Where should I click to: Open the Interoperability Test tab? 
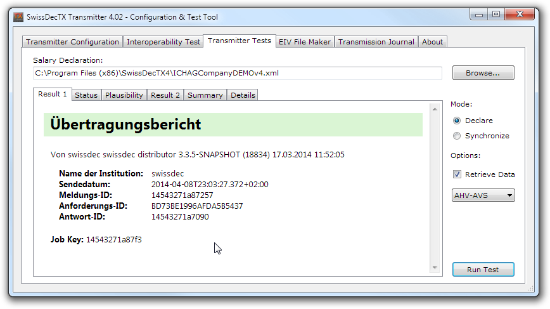click(163, 42)
